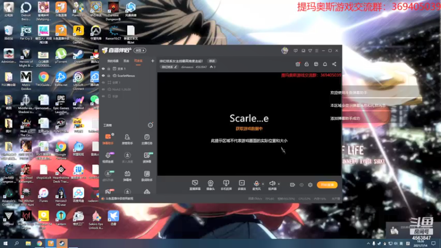441x248 pixels.
Task: Open Steam desktop shortcut
Action: coord(78,56)
